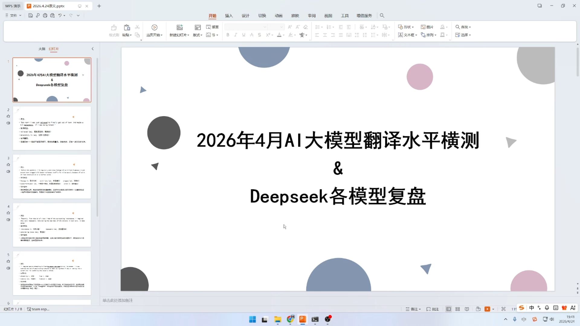Click the ribbon search magnifier icon

(382, 15)
